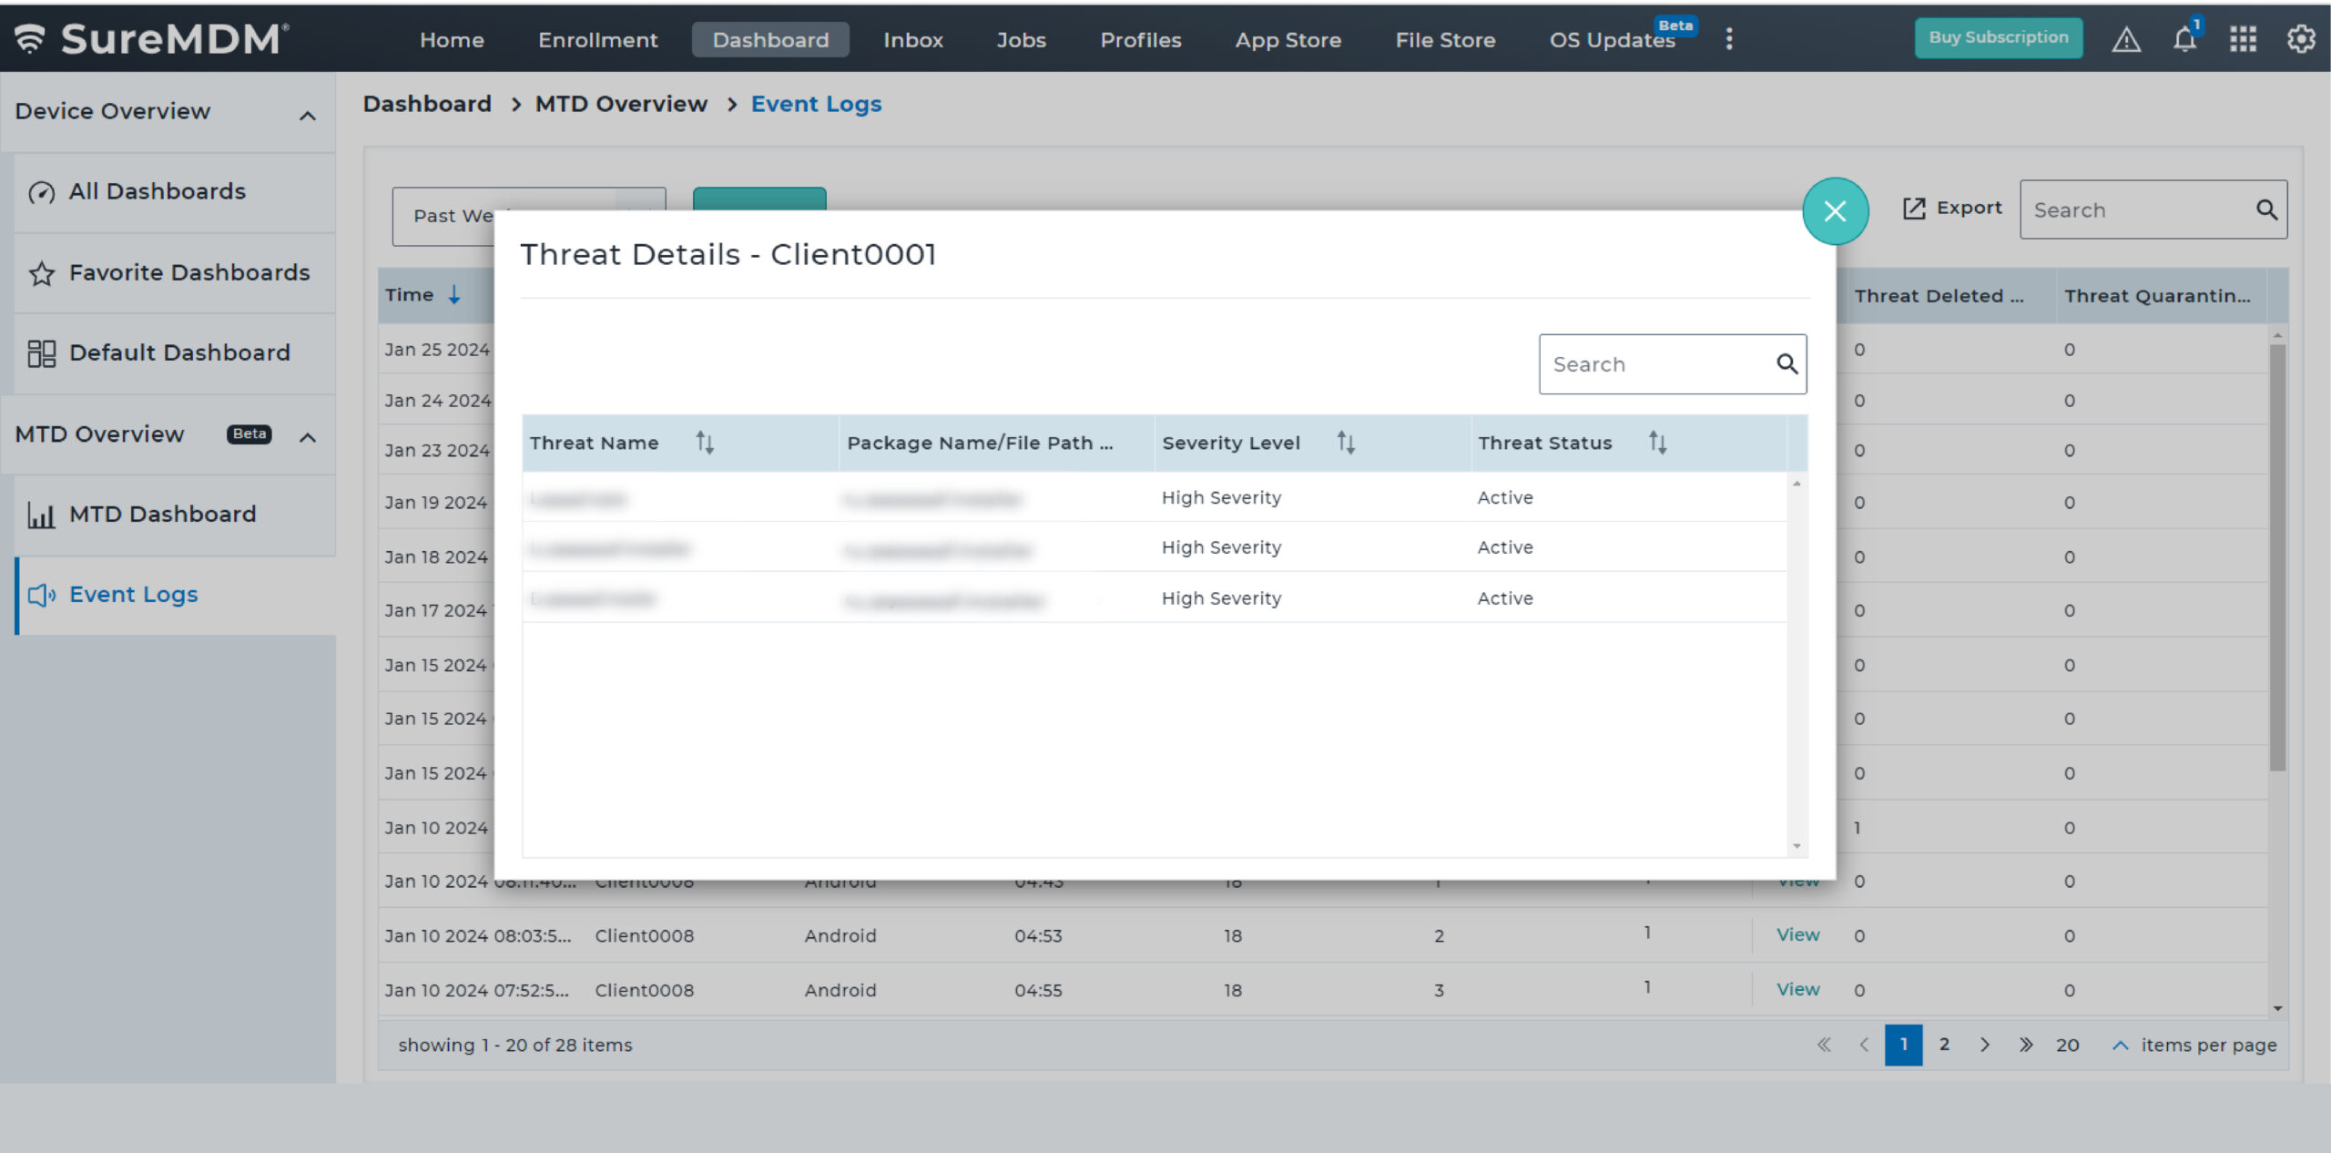Close the Threat Details dialog
The width and height of the screenshot is (2331, 1153).
pos(1835,211)
